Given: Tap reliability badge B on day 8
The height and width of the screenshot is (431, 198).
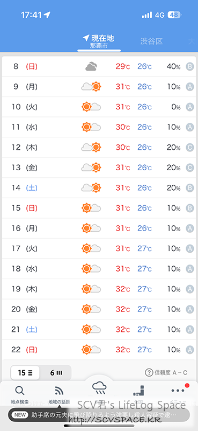Looking at the screenshot, I should click(190, 66).
